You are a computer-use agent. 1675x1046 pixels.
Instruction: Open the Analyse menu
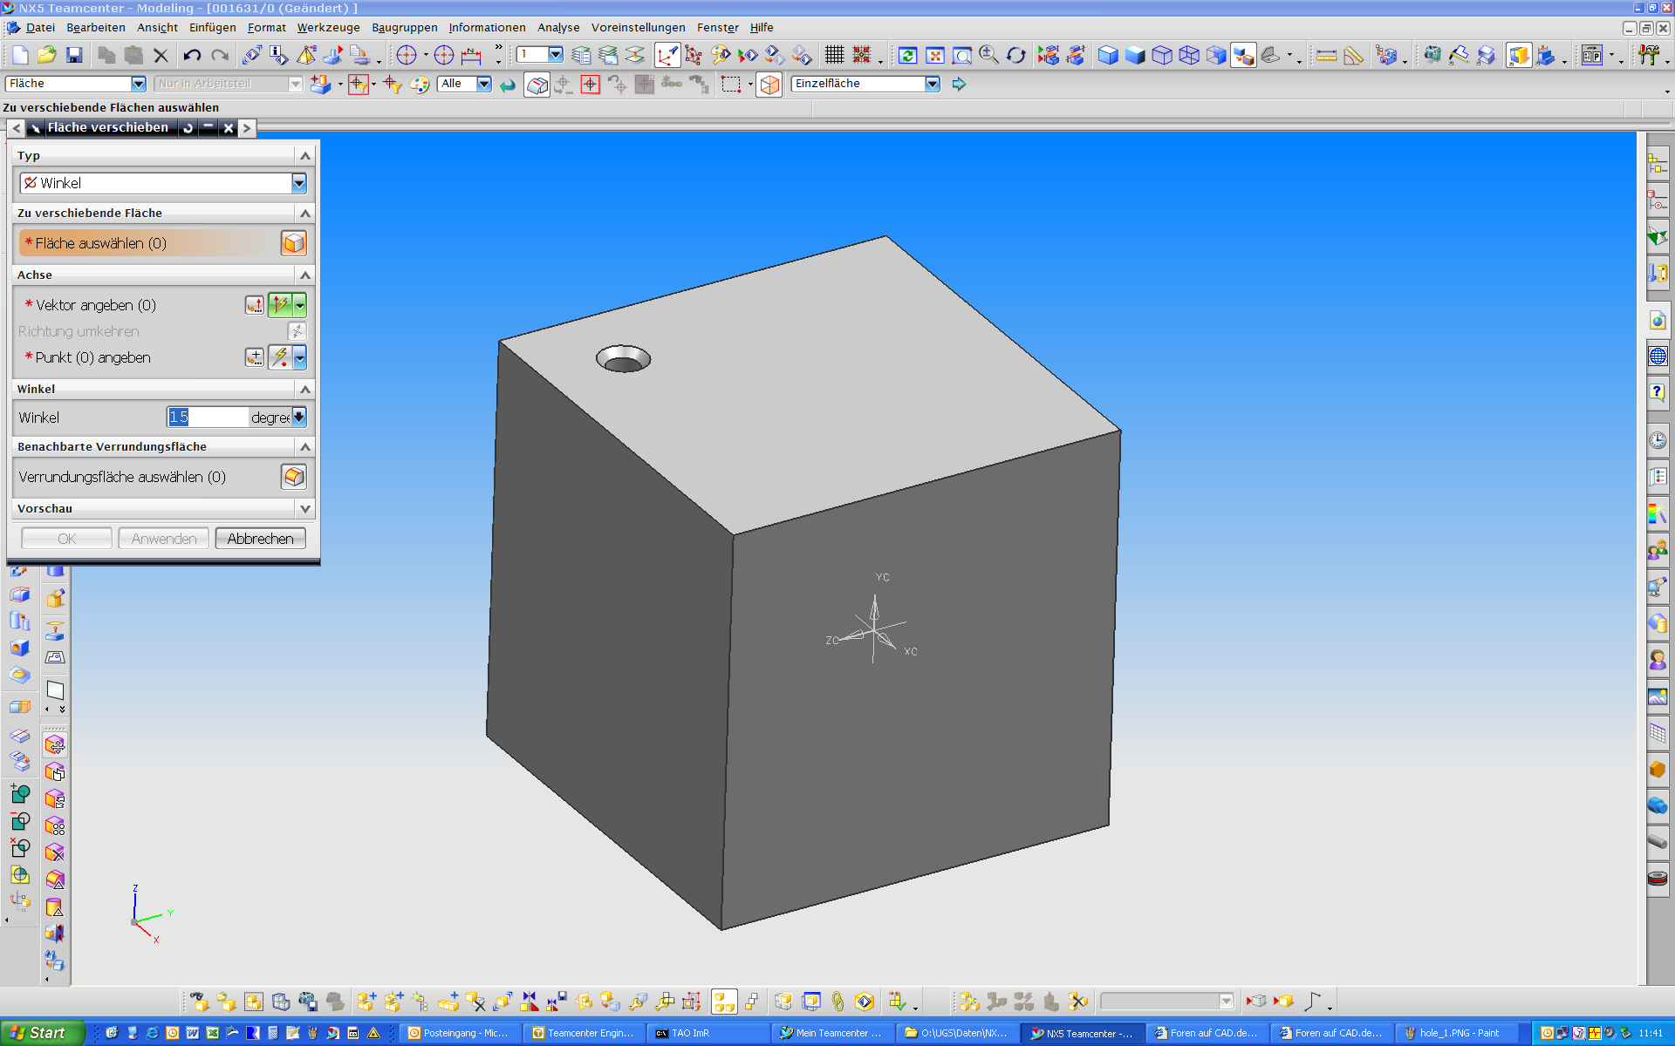pos(558,28)
